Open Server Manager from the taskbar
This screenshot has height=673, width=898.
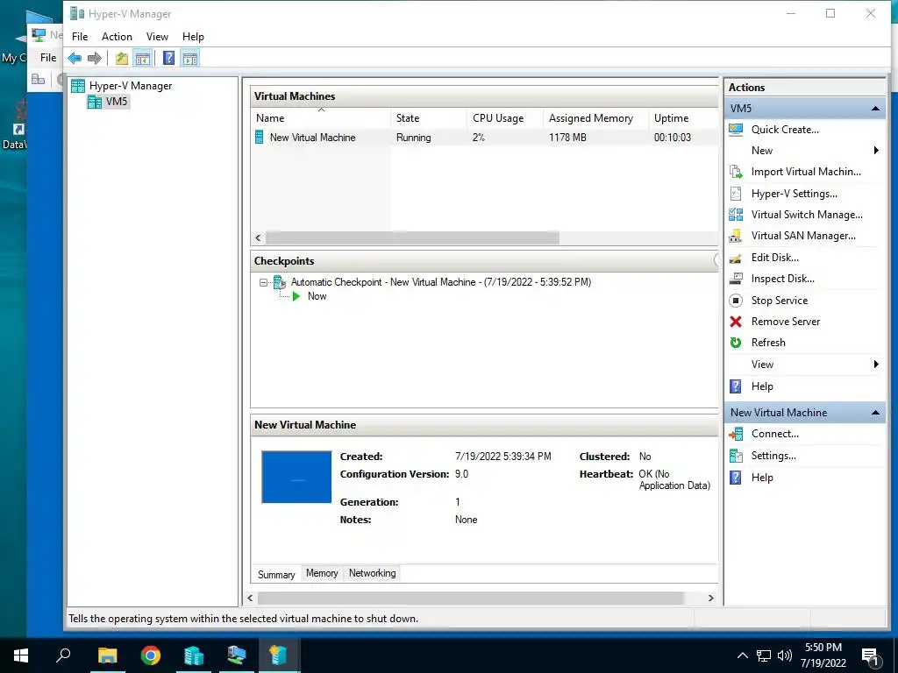pyautogui.click(x=194, y=655)
